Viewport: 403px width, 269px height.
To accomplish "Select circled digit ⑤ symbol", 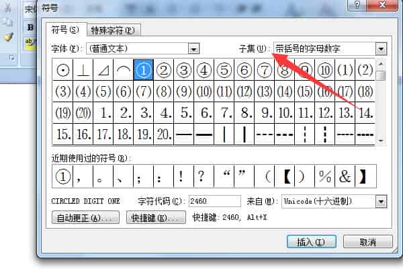I will coord(224,70).
